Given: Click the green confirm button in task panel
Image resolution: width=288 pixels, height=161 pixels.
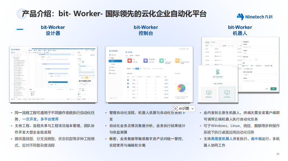Looking at the screenshot, I should (x=273, y=89).
